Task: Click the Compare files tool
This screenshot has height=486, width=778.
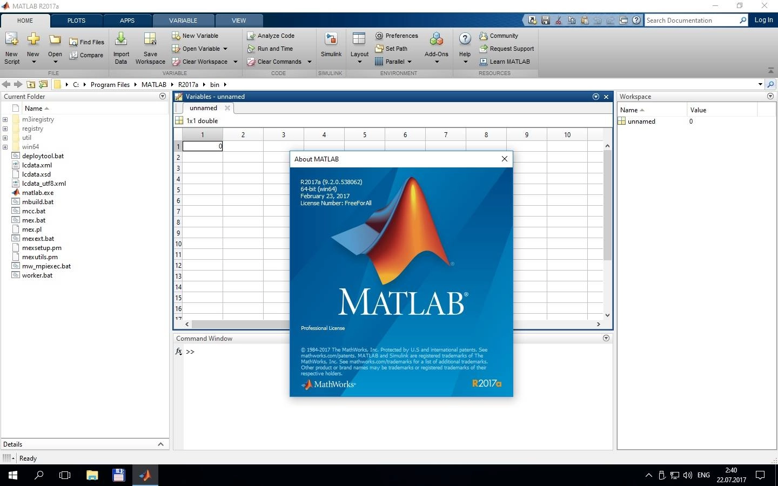Action: point(86,55)
